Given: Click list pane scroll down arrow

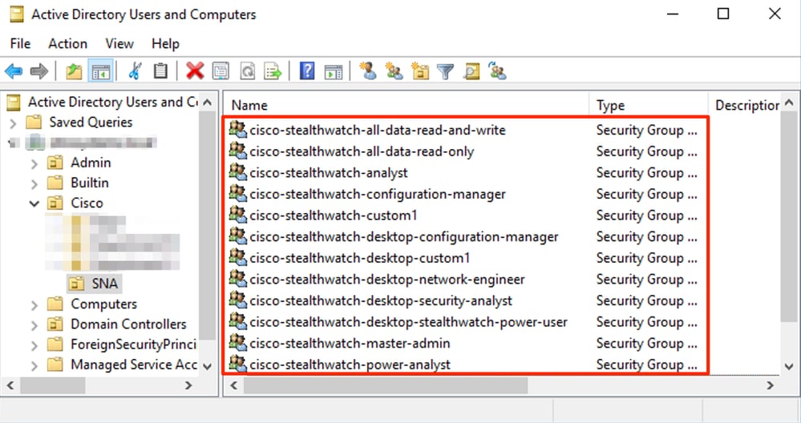Looking at the screenshot, I should [x=789, y=366].
